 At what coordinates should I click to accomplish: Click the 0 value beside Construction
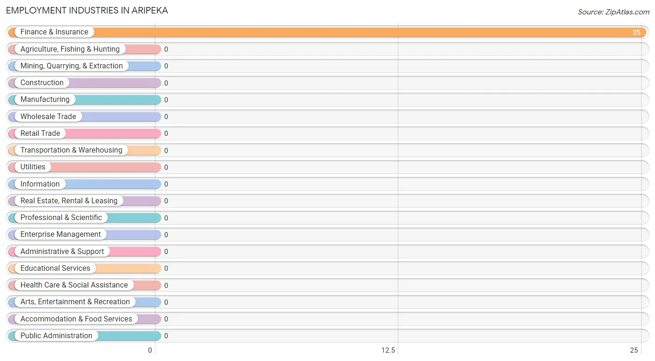click(166, 83)
